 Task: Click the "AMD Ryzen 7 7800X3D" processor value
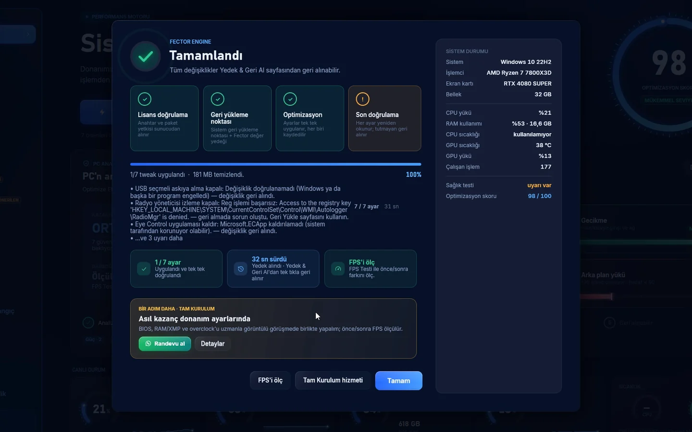click(519, 73)
